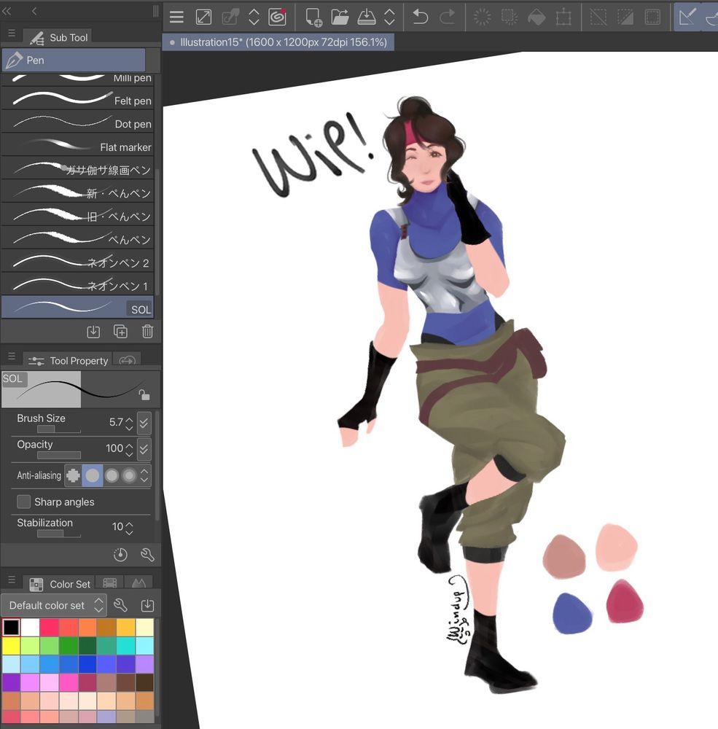Open the Sub Tool palette menu icon
This screenshot has height=729, width=718.
(x=12, y=34)
